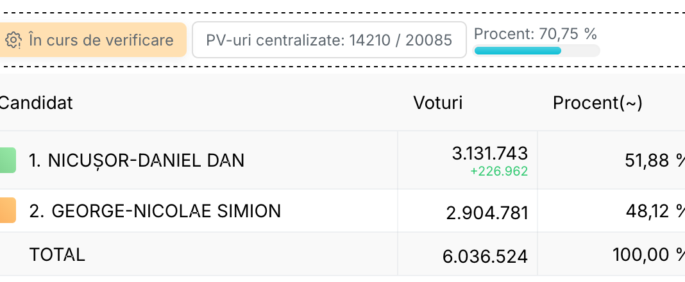685x282 pixels.
Task: Click the În curs de verificare status badge
Action: click(92, 40)
